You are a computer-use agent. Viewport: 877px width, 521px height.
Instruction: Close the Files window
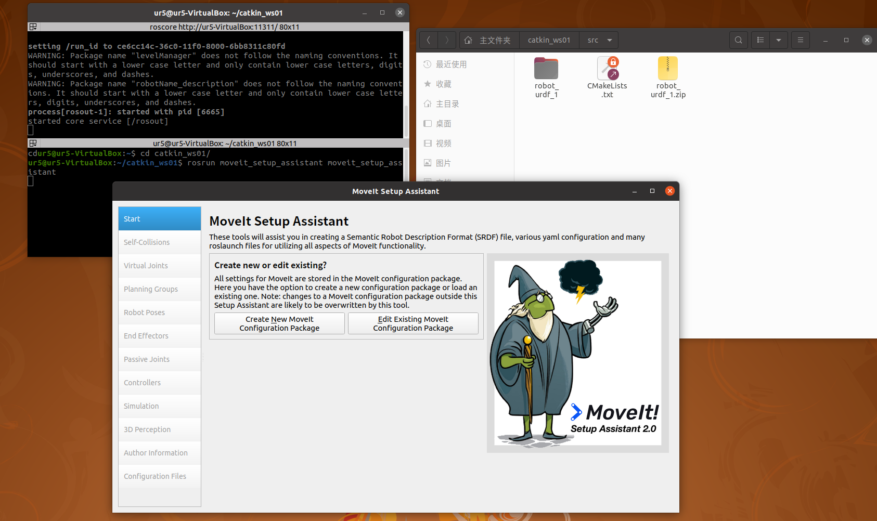(867, 40)
